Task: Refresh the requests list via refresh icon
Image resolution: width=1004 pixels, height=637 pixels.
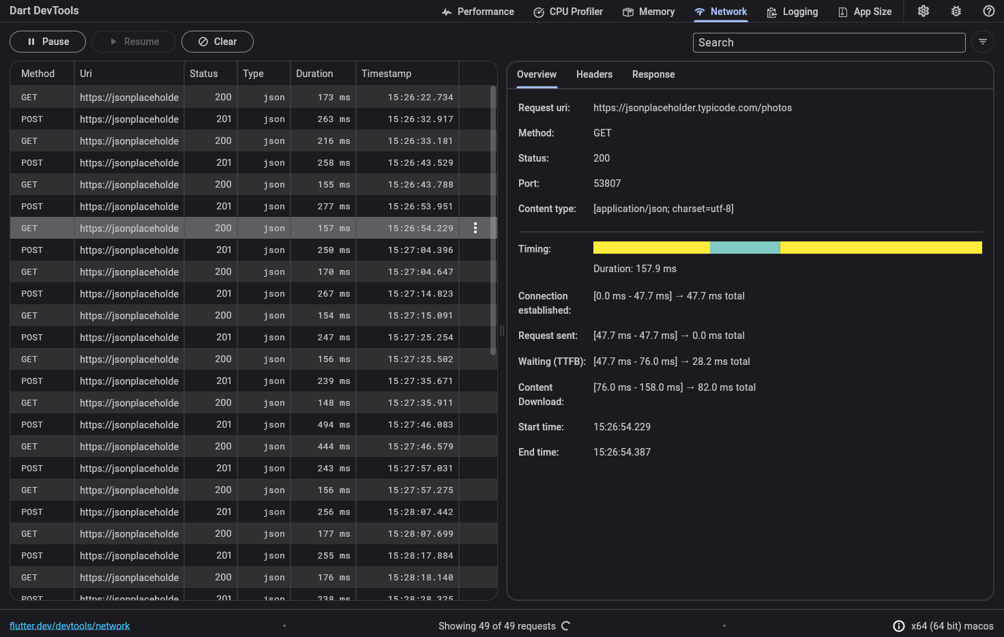Action: [565, 625]
